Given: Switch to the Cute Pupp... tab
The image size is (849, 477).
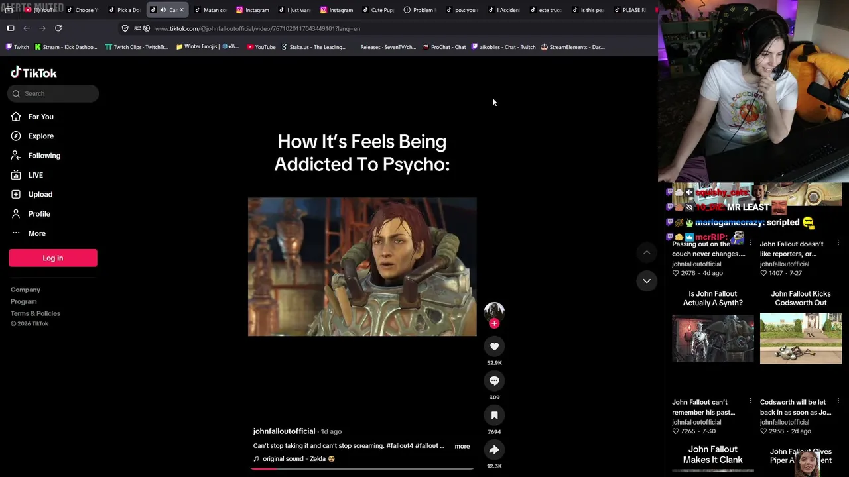Looking at the screenshot, I should 377,10.
